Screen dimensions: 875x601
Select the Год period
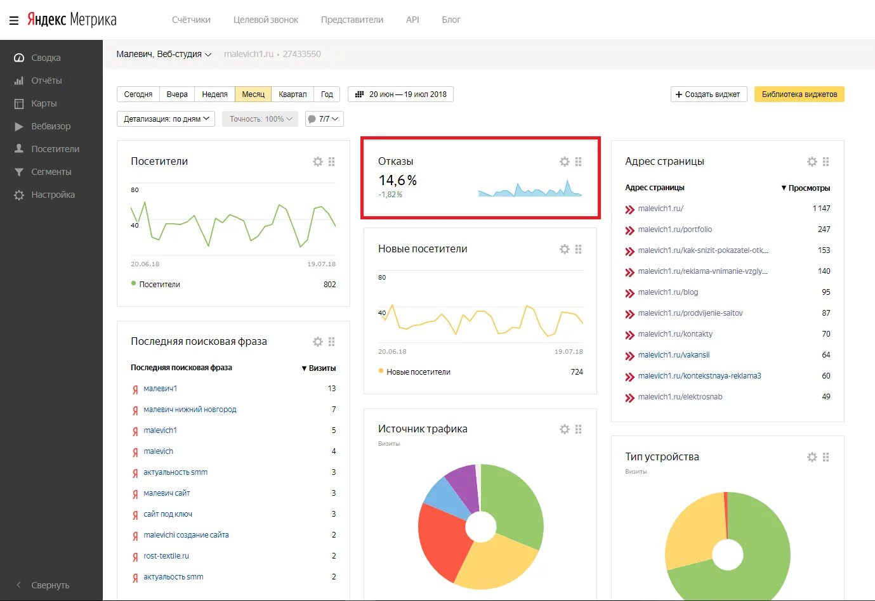point(327,94)
